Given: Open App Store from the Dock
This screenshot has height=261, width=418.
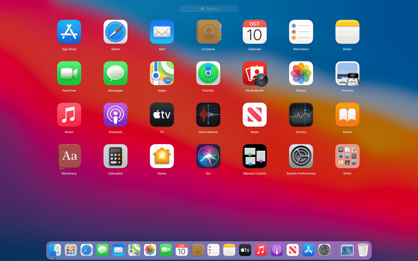Looking at the screenshot, I should point(309,250).
